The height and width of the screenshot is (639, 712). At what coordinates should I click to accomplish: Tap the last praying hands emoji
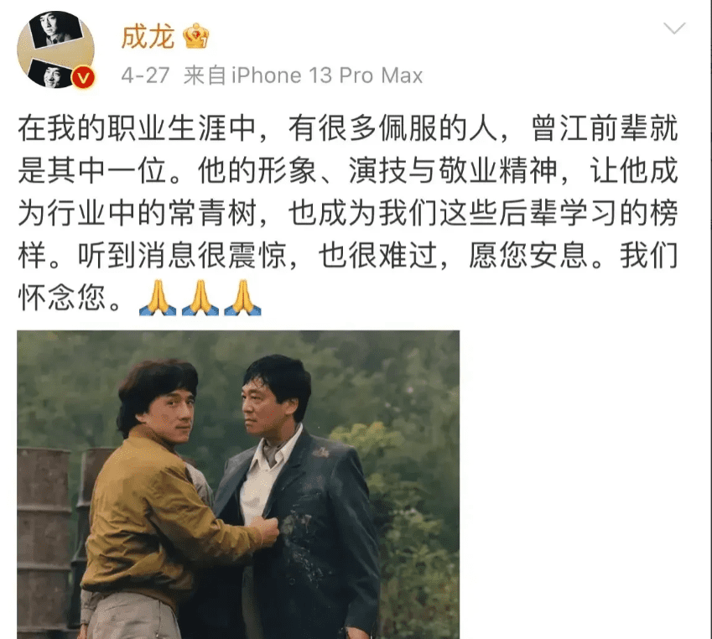tap(242, 298)
